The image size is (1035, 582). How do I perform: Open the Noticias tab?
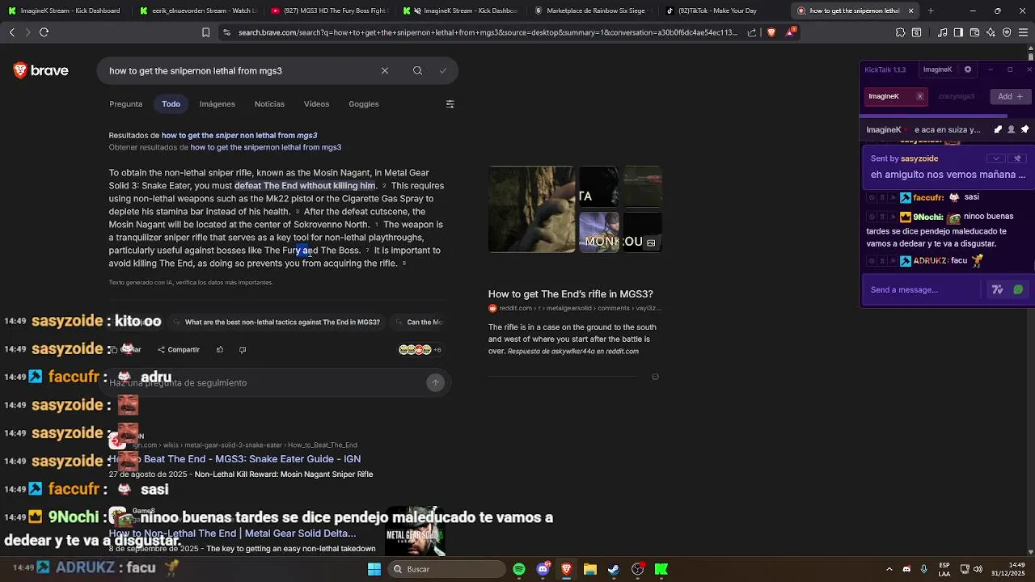pyautogui.click(x=269, y=104)
